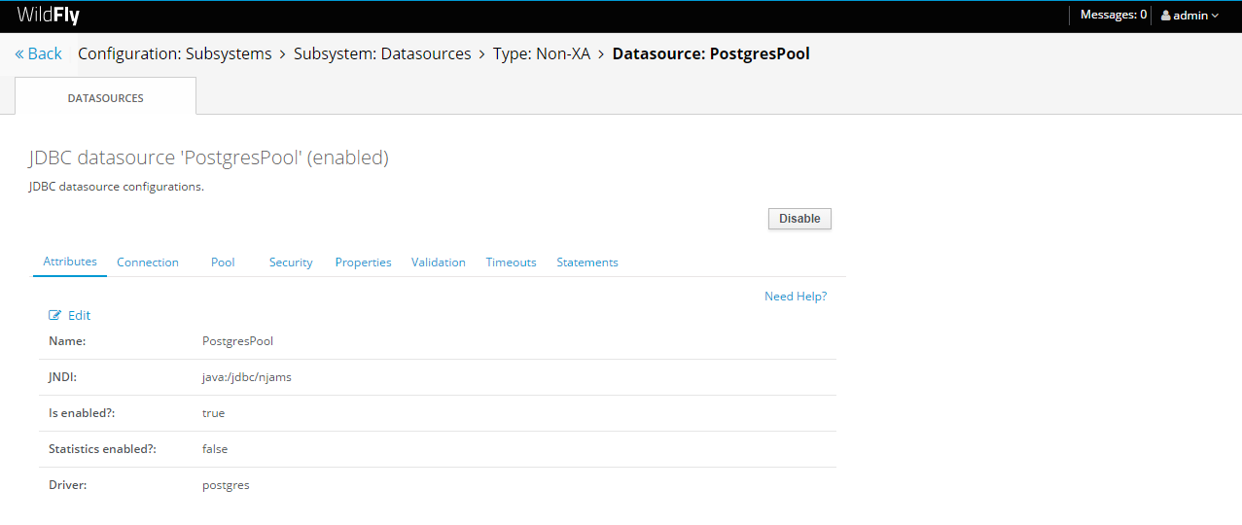Screen dimensions: 1242x525
Task: Click the JDBC datasource 'PostgresPool' heading
Action: click(x=209, y=157)
